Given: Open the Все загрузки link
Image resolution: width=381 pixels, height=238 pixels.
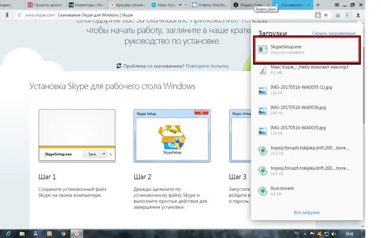Looking at the screenshot, I should 307,212.
